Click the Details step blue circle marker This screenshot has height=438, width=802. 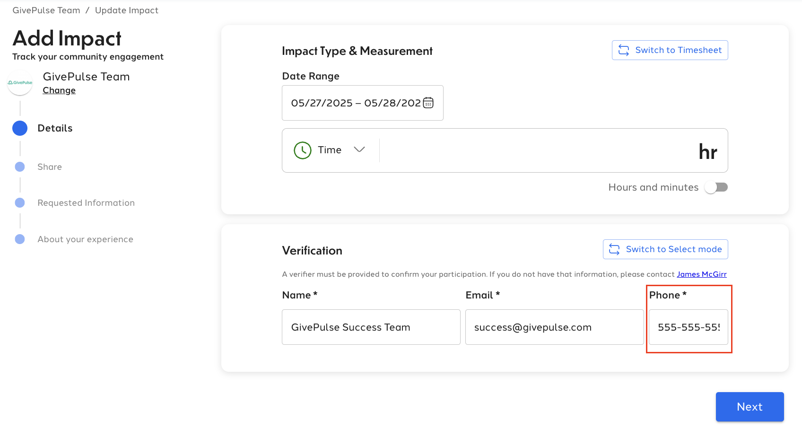point(20,128)
